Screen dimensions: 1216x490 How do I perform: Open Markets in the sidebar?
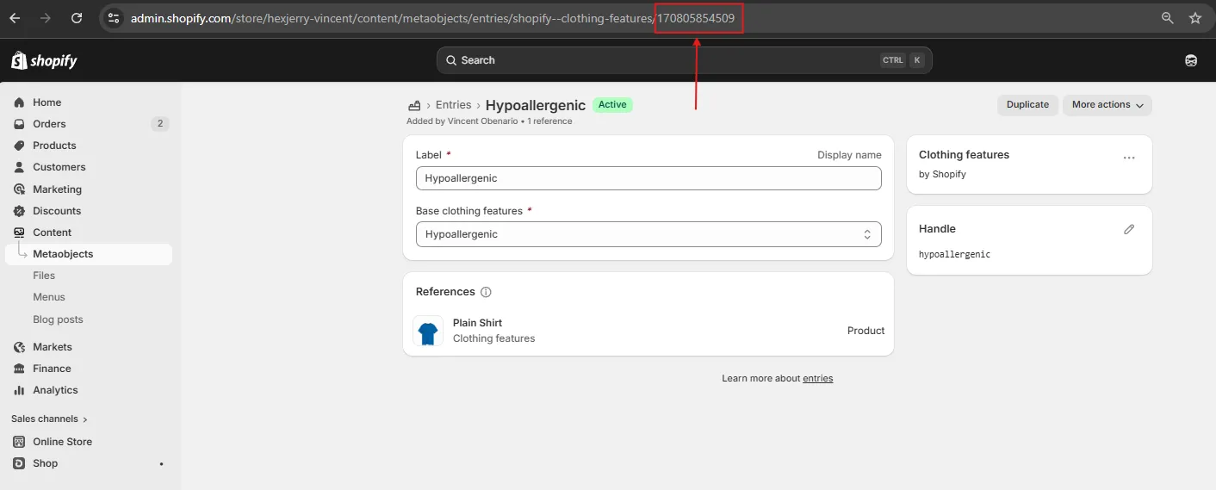[53, 347]
